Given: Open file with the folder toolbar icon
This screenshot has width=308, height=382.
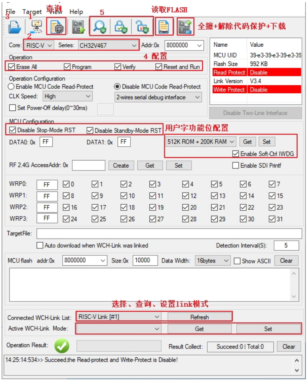Looking at the screenshot, I should pyautogui.click(x=15, y=27).
